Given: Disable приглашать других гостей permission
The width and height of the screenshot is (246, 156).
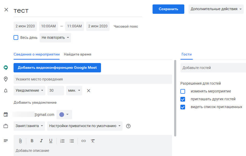Looking at the screenshot, I should tap(182, 99).
